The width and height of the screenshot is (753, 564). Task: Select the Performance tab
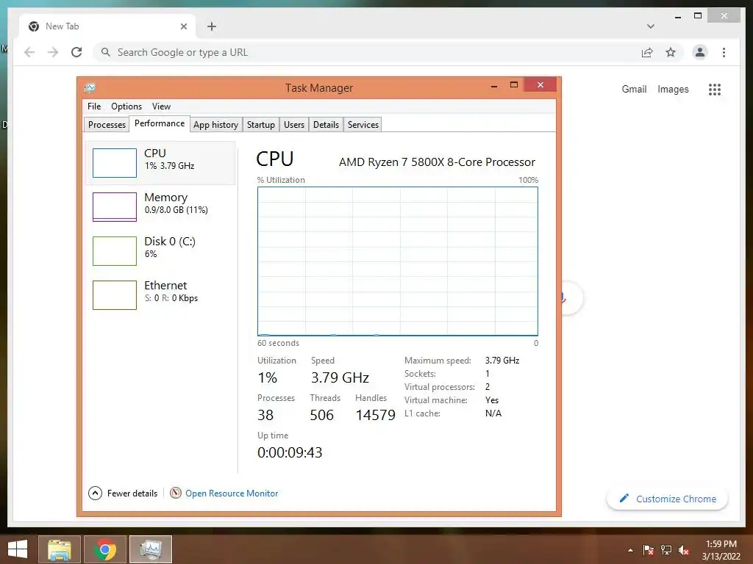pyautogui.click(x=160, y=123)
